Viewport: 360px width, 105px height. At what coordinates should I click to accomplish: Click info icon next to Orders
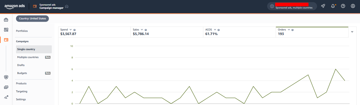tap(293, 30)
